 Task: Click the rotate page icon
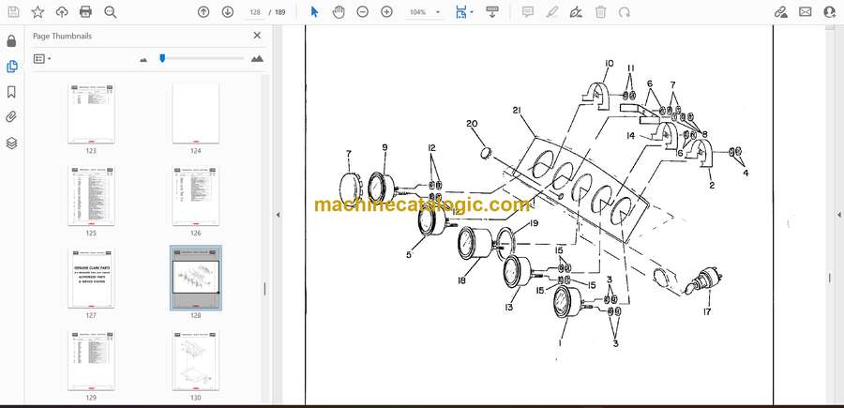(625, 12)
